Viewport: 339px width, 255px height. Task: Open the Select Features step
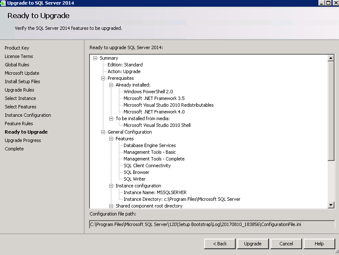pos(21,107)
